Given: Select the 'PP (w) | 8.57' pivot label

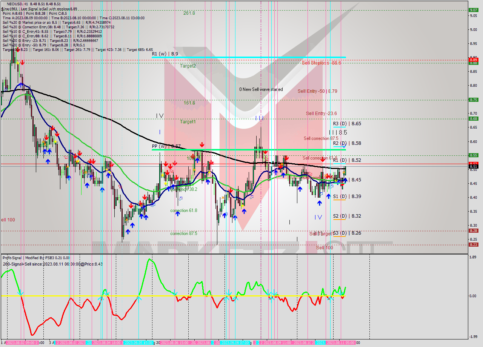Looking at the screenshot, I should (x=166, y=146).
